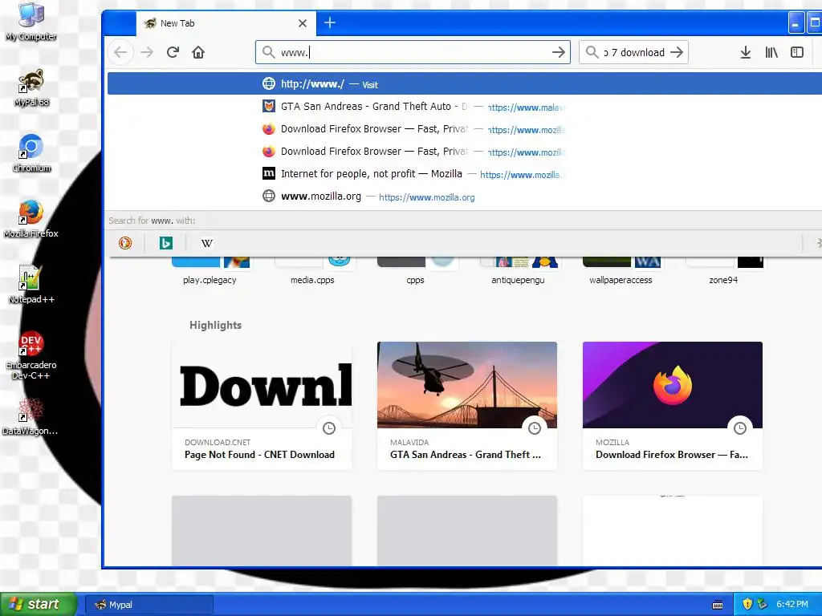Select 'Internet for people, not profit' suggestion
Screen dimensions: 822x616
click(465, 174)
